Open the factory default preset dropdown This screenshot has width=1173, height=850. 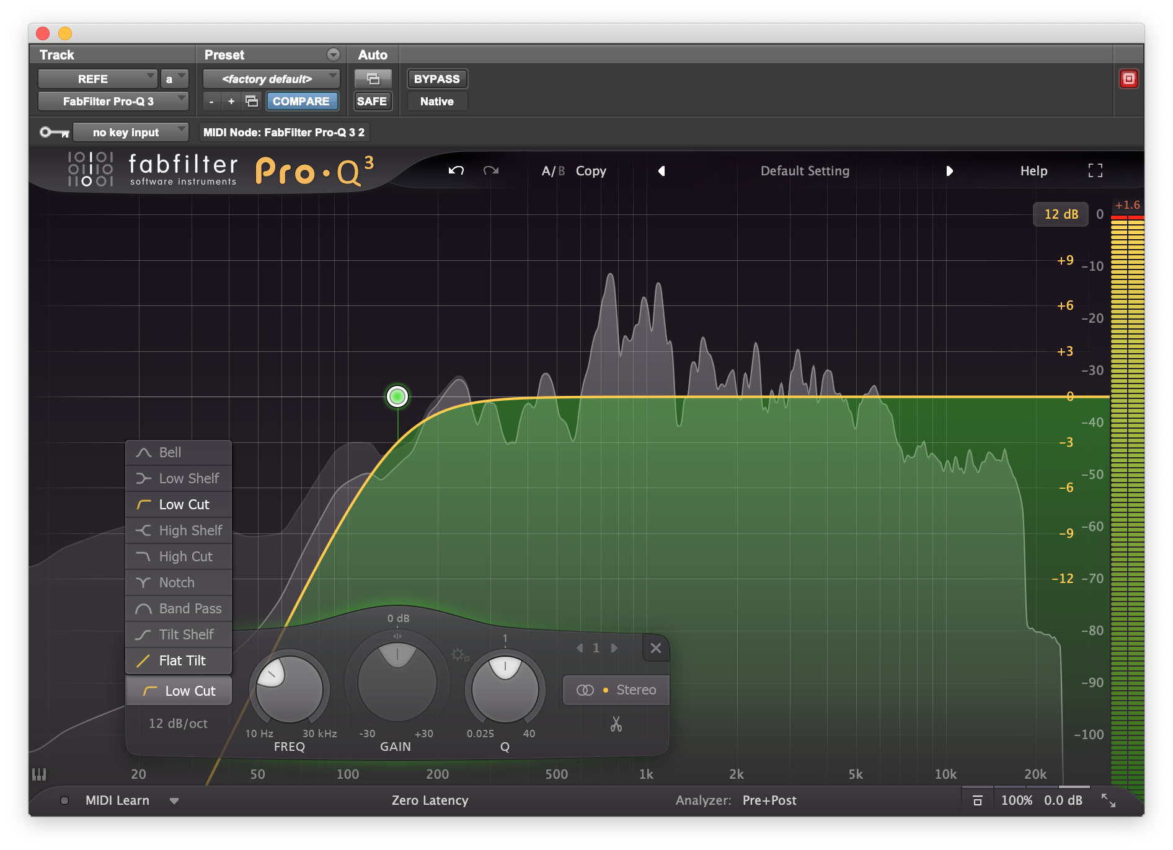click(272, 79)
